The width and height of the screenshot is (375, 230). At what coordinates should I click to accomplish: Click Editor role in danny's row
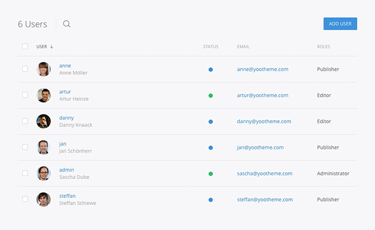(324, 121)
